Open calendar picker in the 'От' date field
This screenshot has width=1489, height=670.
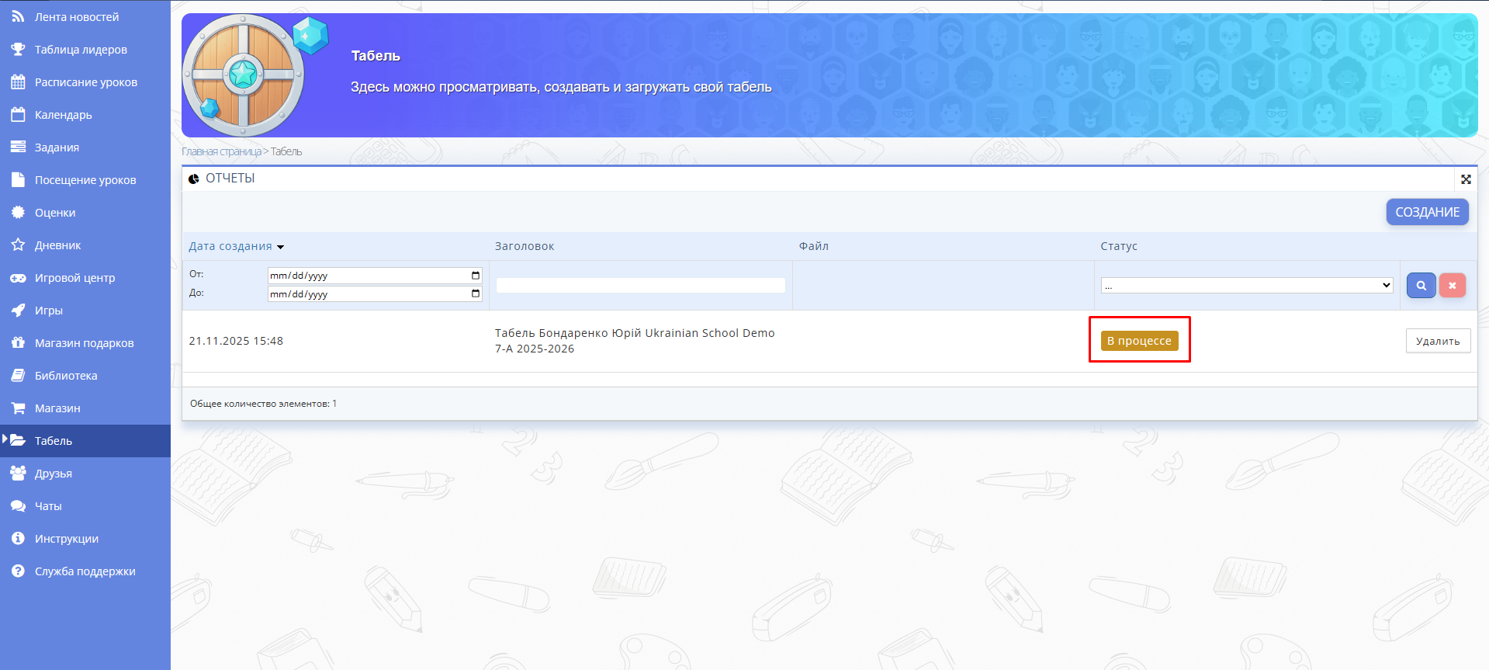(x=475, y=276)
